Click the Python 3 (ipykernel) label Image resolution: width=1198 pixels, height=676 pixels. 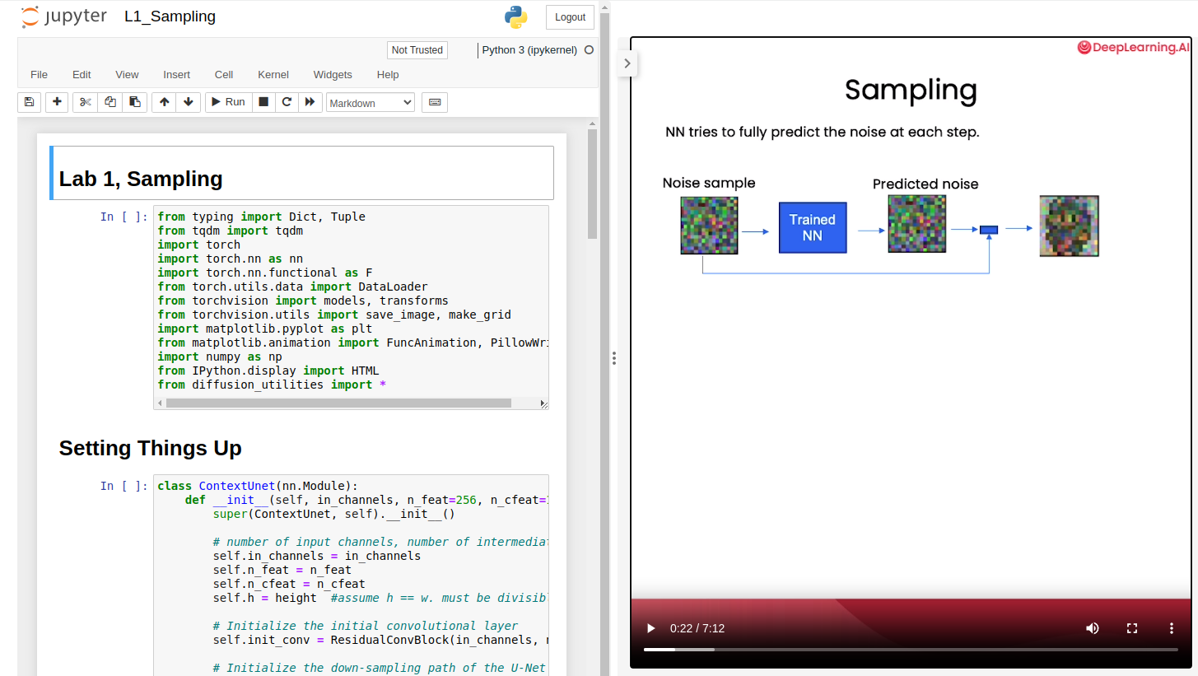click(529, 50)
